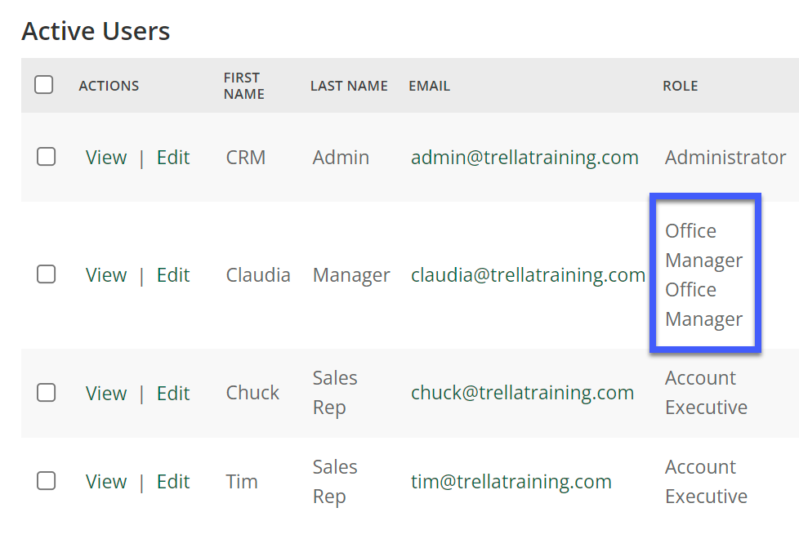Toggle the checkbox beside Tim
Screen dimensions: 799x539
[x=46, y=480]
